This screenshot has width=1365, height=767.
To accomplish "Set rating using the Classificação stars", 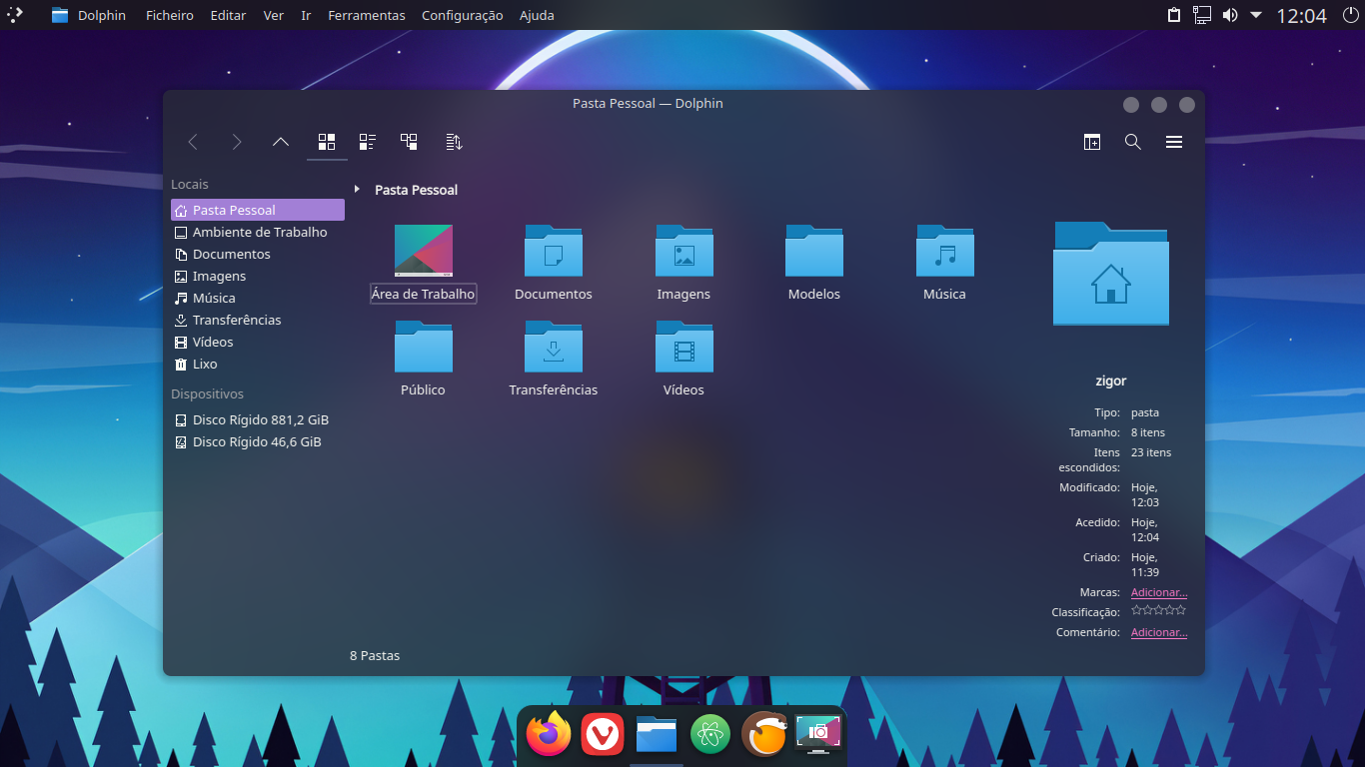I will [1159, 610].
